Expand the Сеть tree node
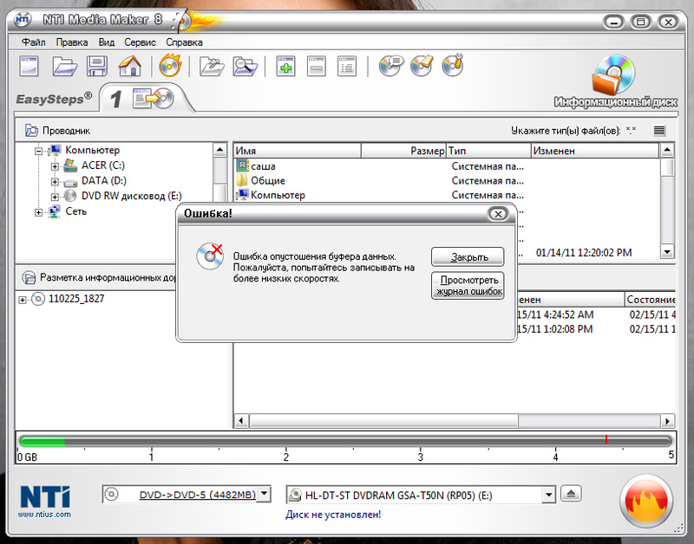 tap(38, 212)
